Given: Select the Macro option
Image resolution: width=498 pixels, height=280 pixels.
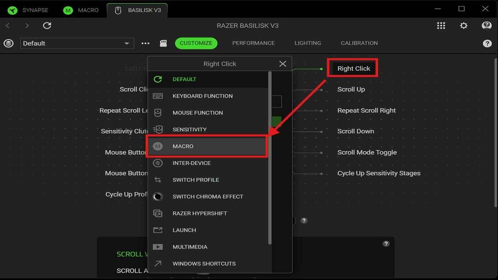Looking at the screenshot, I should click(207, 146).
